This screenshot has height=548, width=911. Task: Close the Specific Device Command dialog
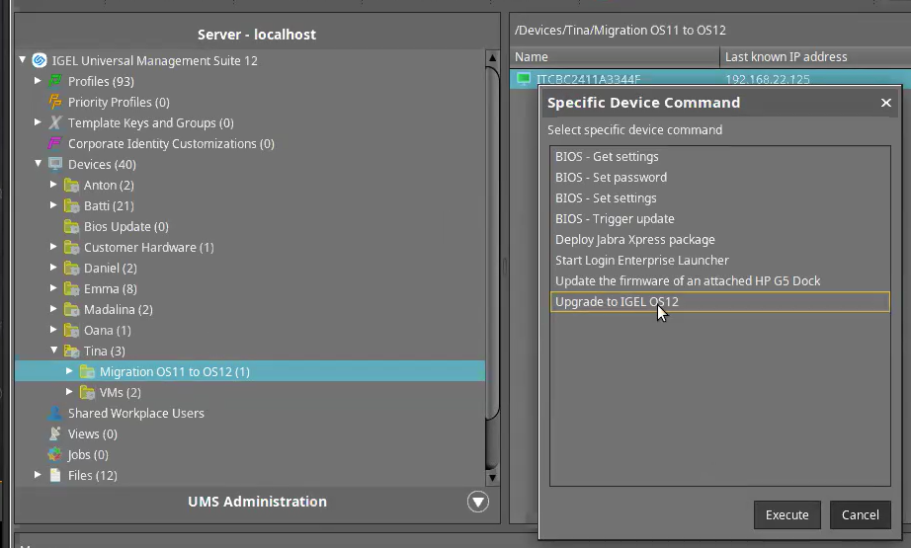pos(886,103)
